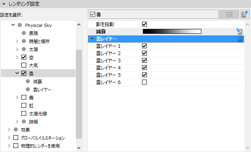Click the bullet next to tree item 雲レイヤー
This screenshot has height=152, width=251.
28,89
